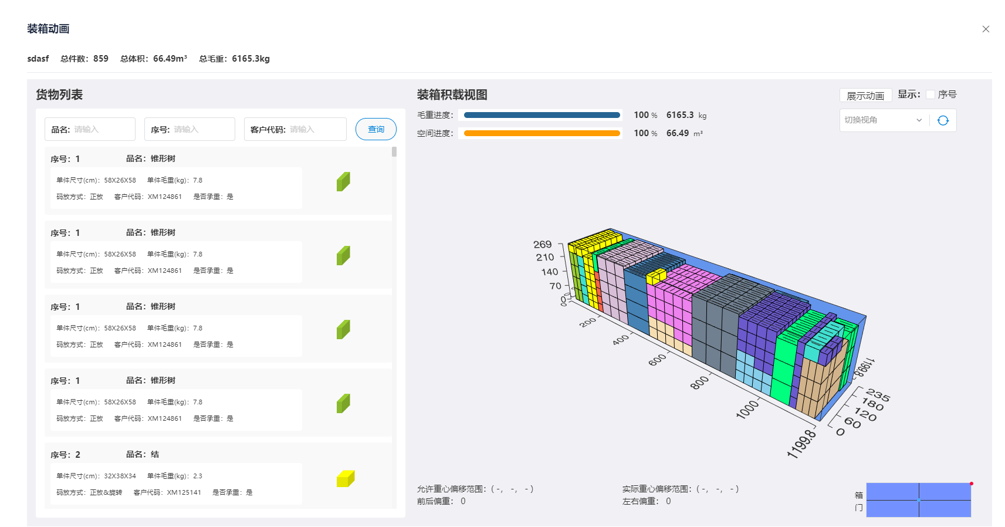This screenshot has width=1005, height=527.
Task: Click the green box icon in the first cargo item
Action: tap(343, 181)
